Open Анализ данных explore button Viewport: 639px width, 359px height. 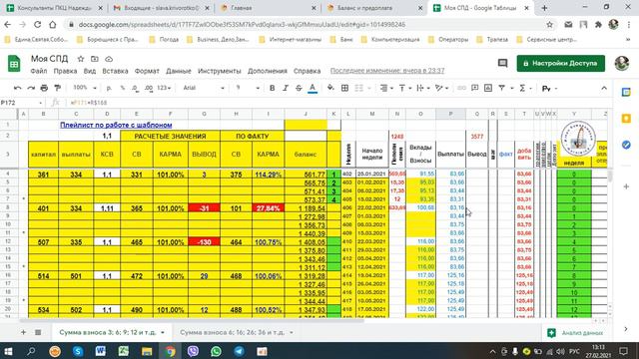coord(575,333)
